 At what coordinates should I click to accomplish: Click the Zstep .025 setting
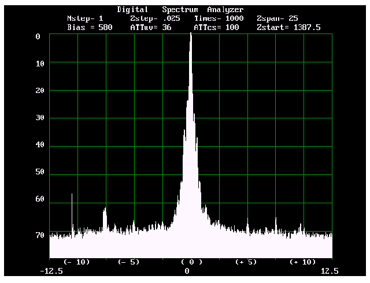pos(153,18)
